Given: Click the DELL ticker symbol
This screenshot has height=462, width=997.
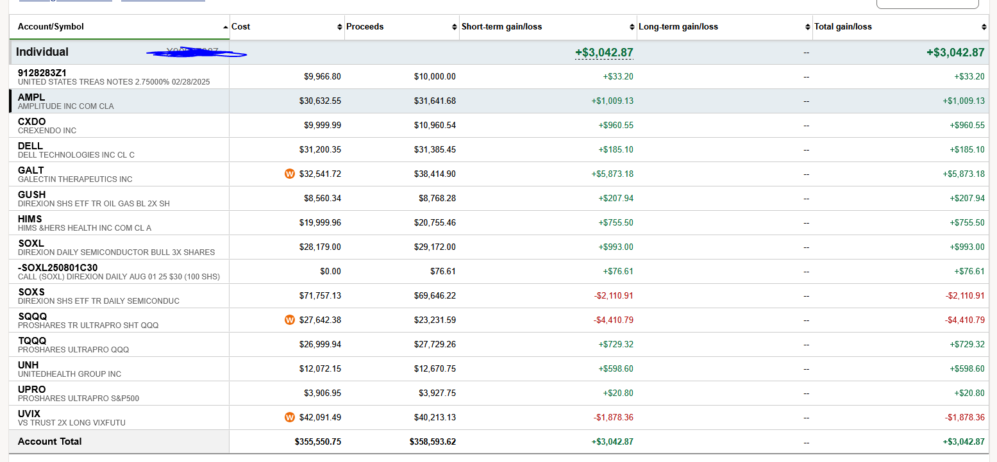Looking at the screenshot, I should coord(31,145).
